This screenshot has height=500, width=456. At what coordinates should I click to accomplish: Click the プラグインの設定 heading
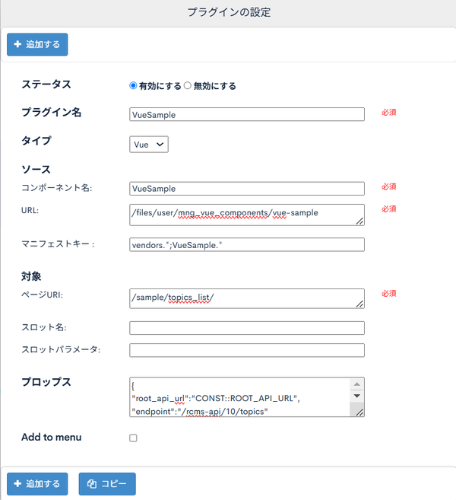pyautogui.click(x=229, y=12)
